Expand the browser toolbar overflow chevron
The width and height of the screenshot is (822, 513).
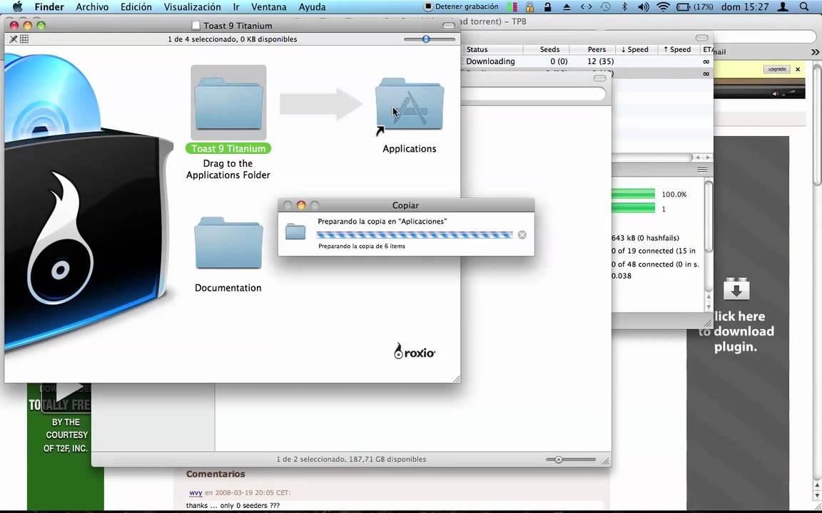click(x=815, y=52)
